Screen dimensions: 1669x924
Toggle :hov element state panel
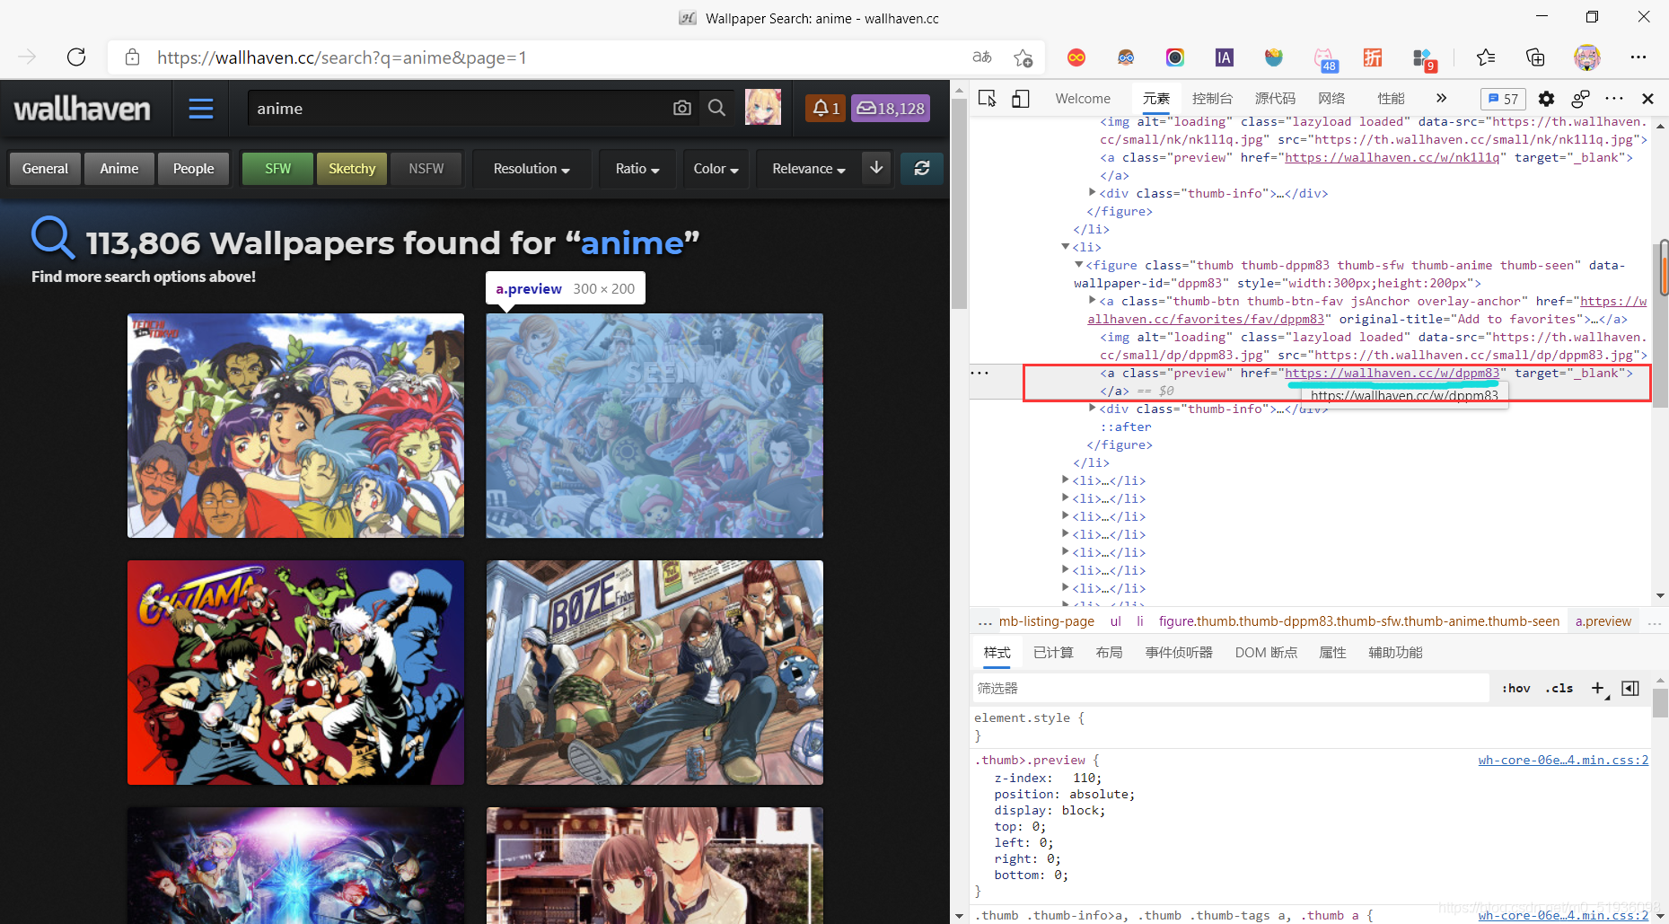1516,689
